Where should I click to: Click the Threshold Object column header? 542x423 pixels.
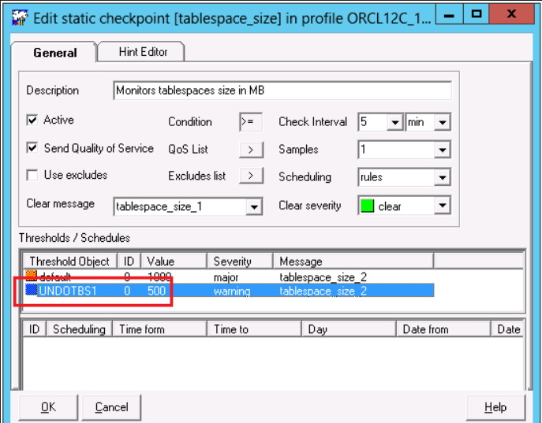tap(70, 262)
